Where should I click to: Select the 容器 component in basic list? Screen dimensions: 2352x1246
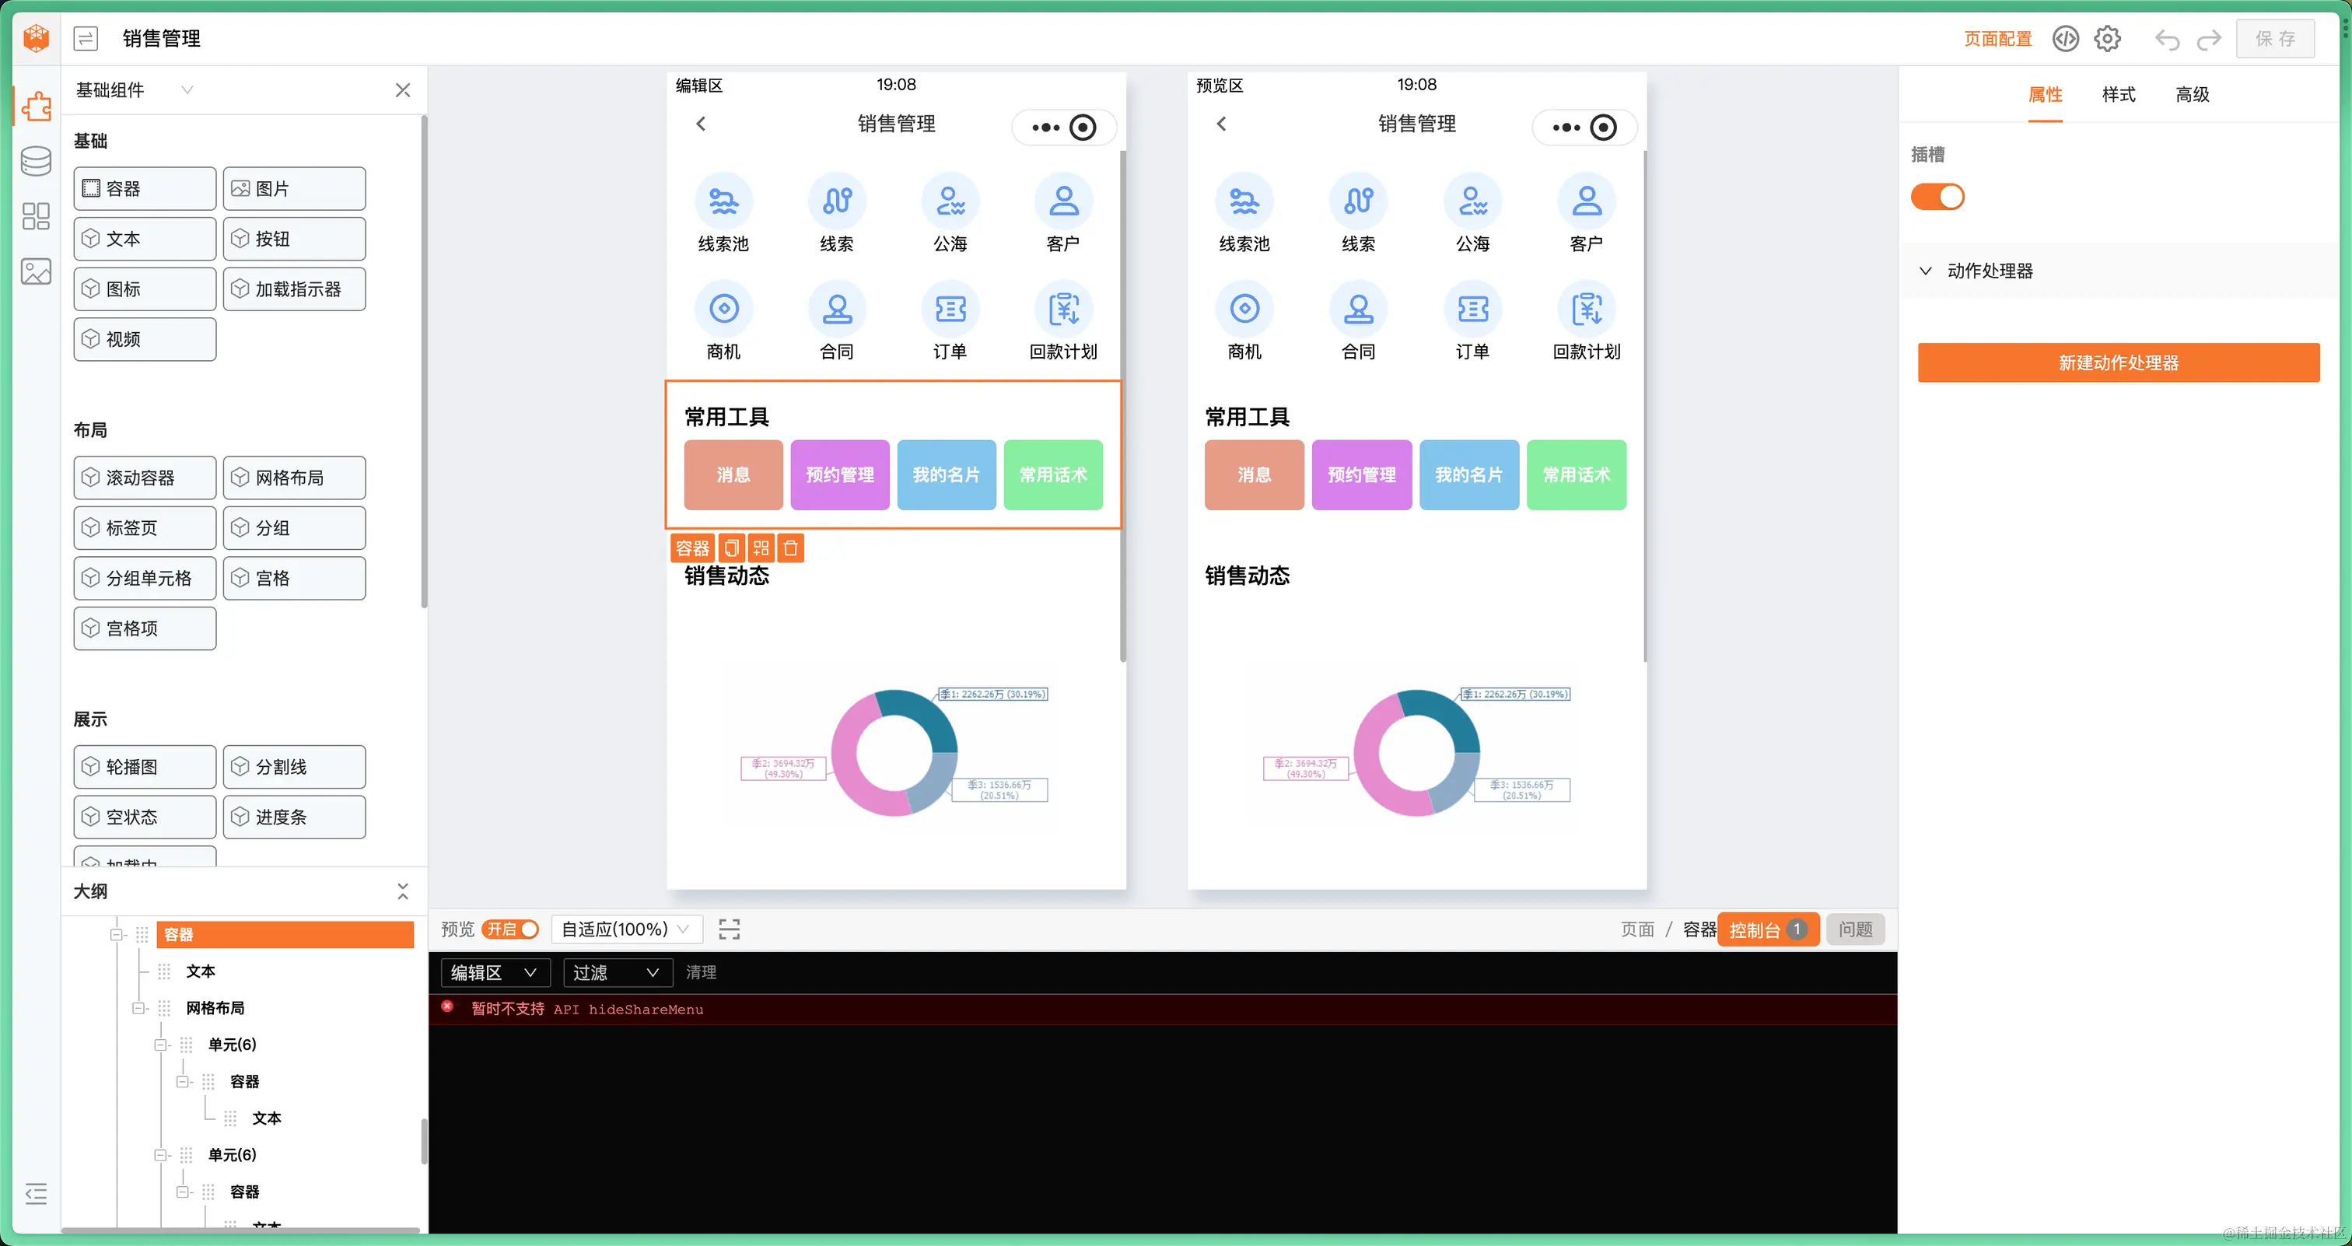[144, 188]
